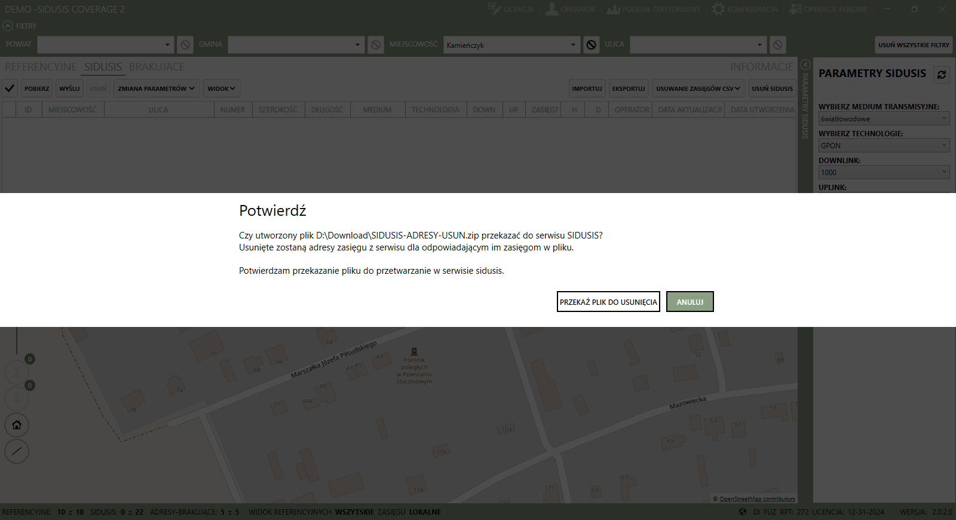This screenshot has height=520, width=956.
Task: Click the clear icon next to Powiat
Action: click(x=185, y=45)
